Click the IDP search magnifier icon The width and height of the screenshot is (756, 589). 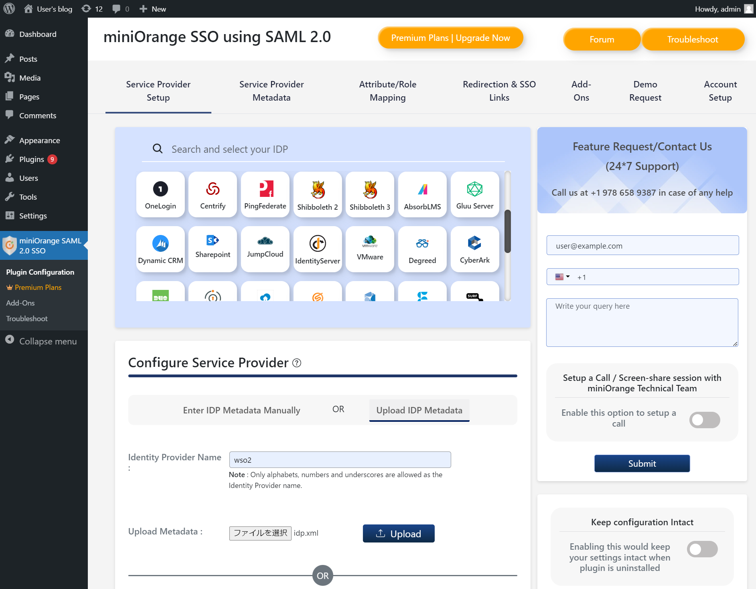click(158, 149)
